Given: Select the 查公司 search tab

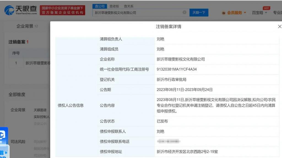Looking at the screenshot, I should click(x=100, y=6).
